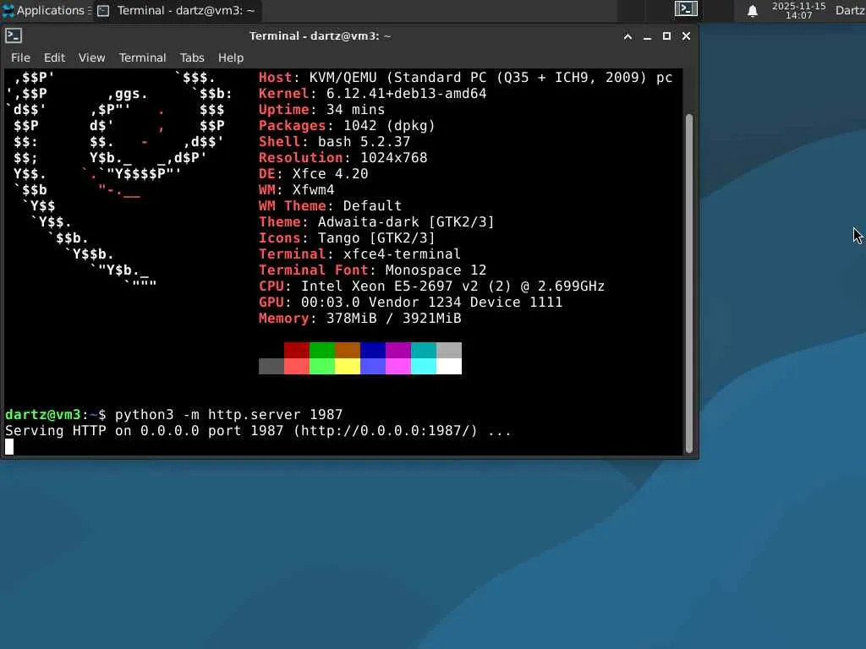
Task: Click the bright yellow color block
Action: [x=348, y=366]
